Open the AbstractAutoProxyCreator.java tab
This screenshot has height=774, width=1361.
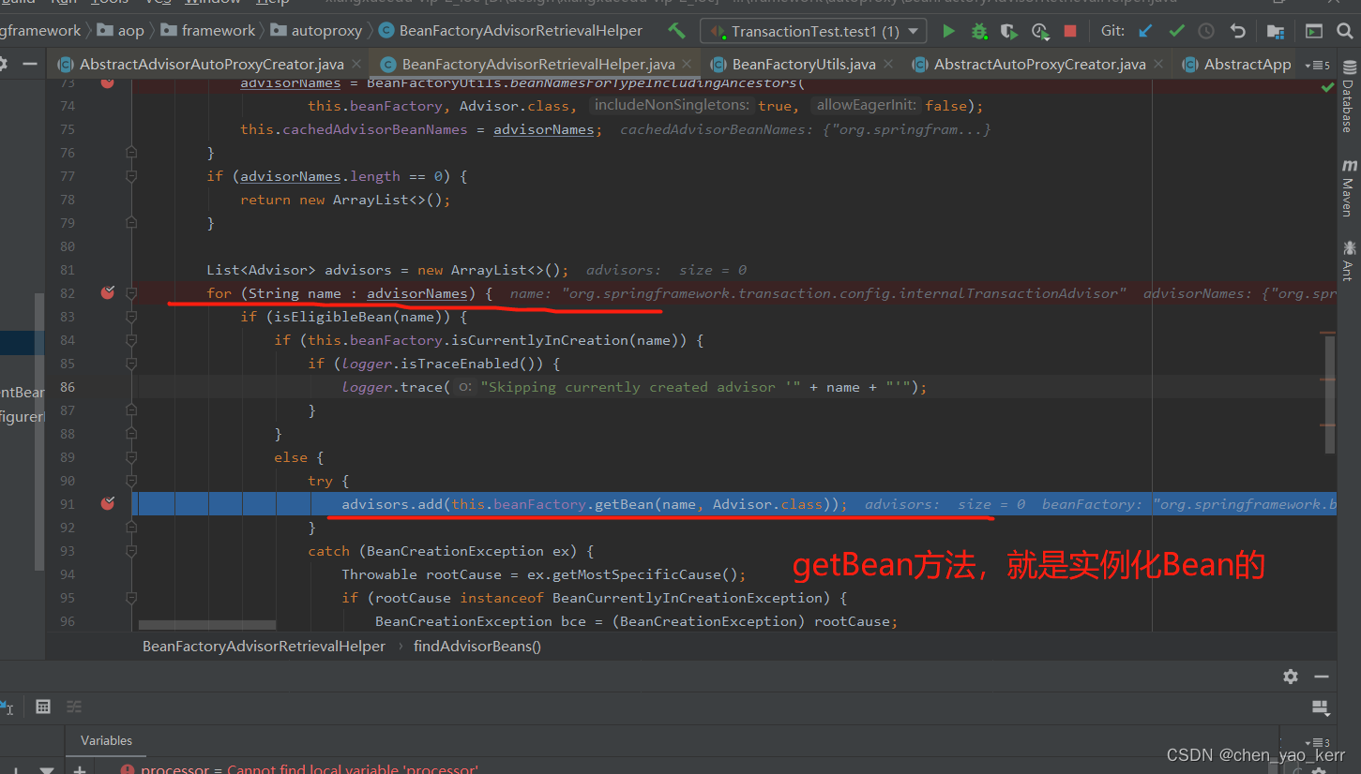point(1039,65)
